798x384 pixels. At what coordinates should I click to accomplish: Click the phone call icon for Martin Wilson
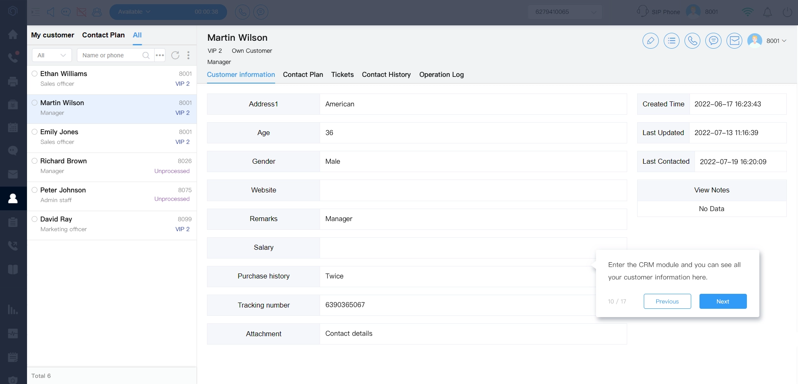coord(692,41)
